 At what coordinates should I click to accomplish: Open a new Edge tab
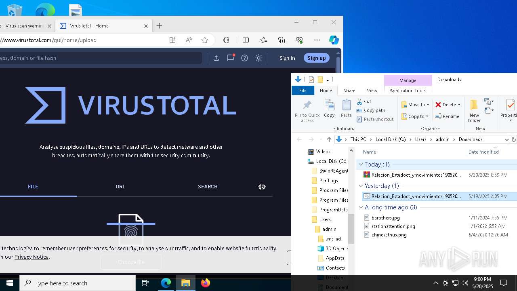click(x=160, y=26)
